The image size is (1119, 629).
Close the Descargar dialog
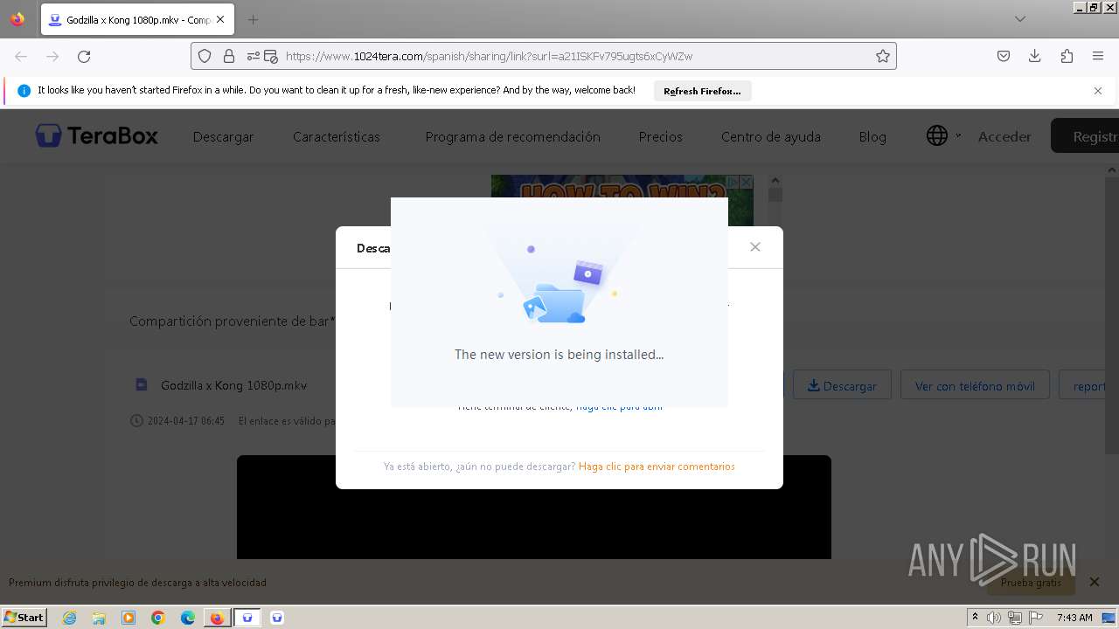tap(755, 247)
